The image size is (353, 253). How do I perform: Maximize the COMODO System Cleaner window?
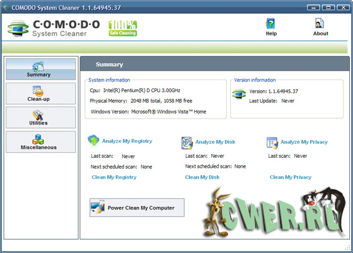[328, 8]
